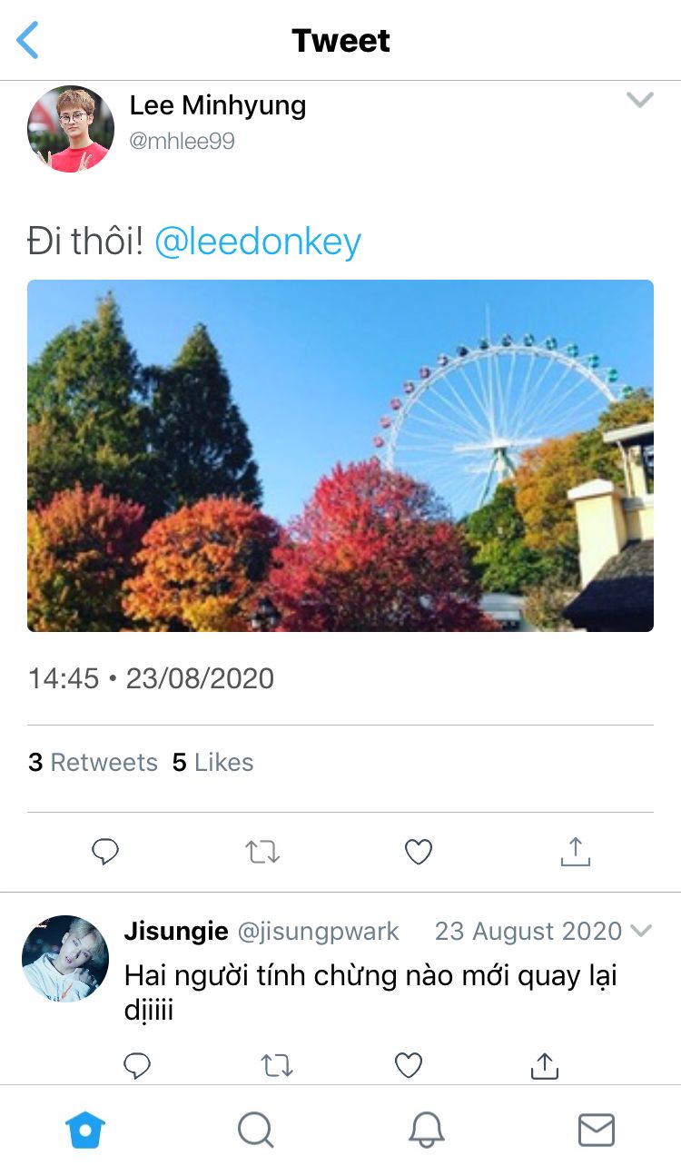View the 3 Retweets list
The width and height of the screenshot is (681, 1175).
point(93,762)
